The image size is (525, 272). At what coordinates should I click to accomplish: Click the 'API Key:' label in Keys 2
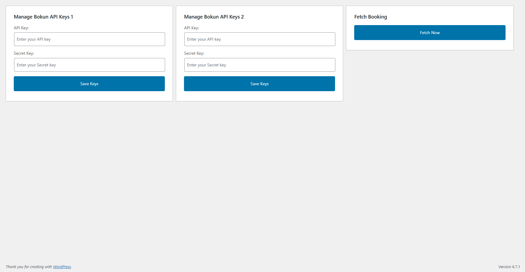[x=191, y=28]
